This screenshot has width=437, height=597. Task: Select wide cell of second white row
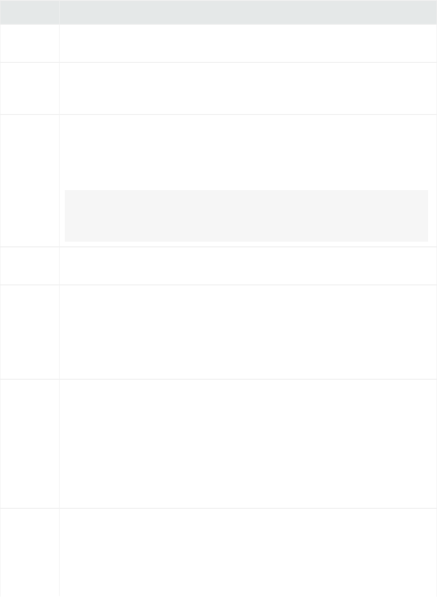pyautogui.click(x=248, y=88)
